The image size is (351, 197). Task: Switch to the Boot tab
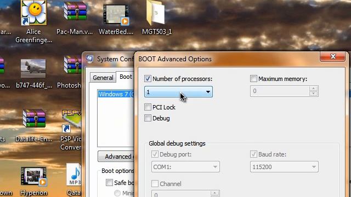(126, 77)
